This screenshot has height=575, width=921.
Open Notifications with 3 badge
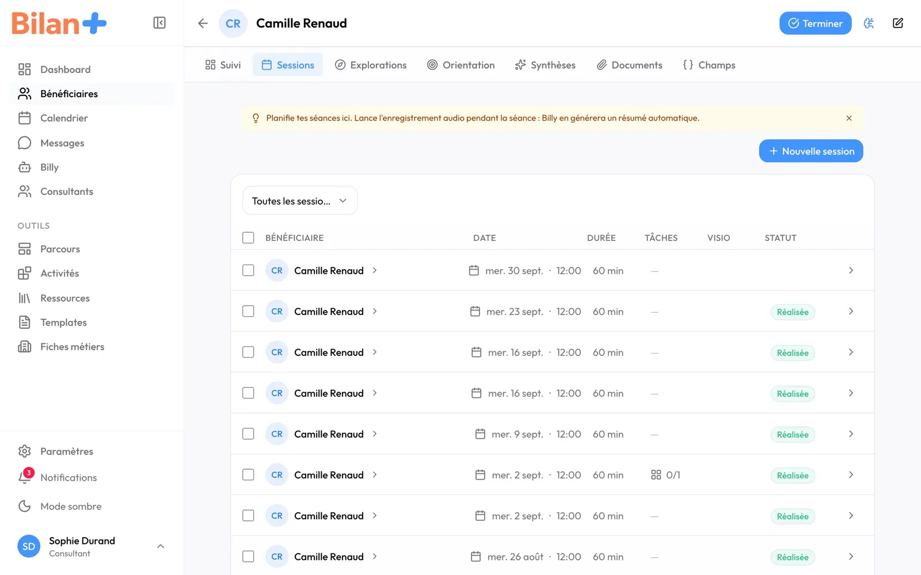tap(92, 477)
